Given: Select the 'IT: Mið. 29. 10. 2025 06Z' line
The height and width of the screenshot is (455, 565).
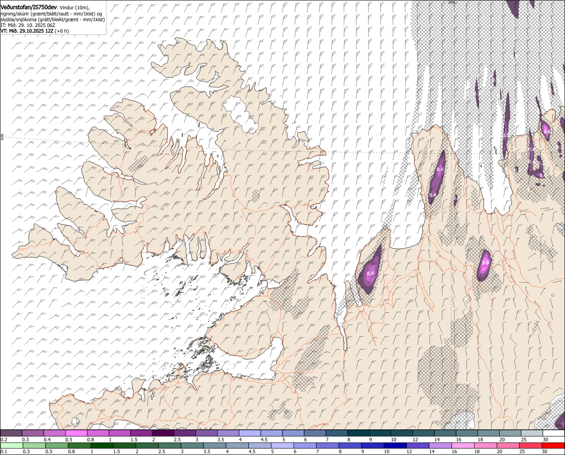Looking at the screenshot, I should [28, 25].
